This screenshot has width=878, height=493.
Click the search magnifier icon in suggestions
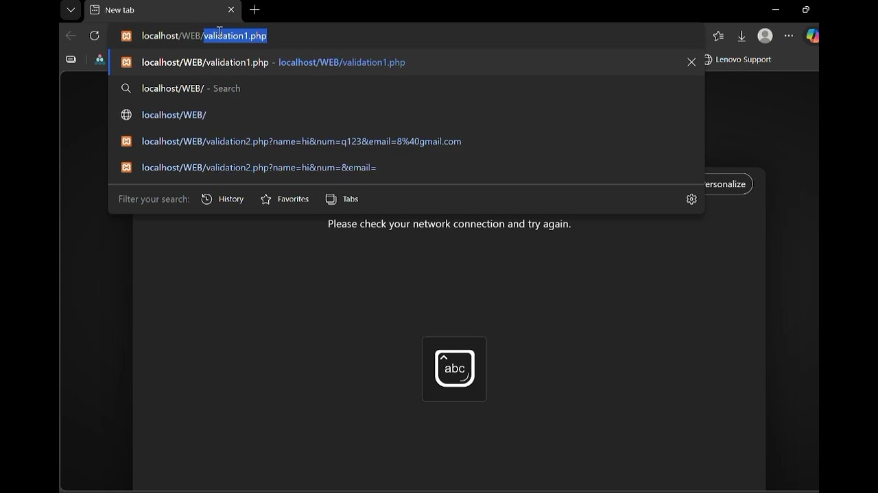126,88
